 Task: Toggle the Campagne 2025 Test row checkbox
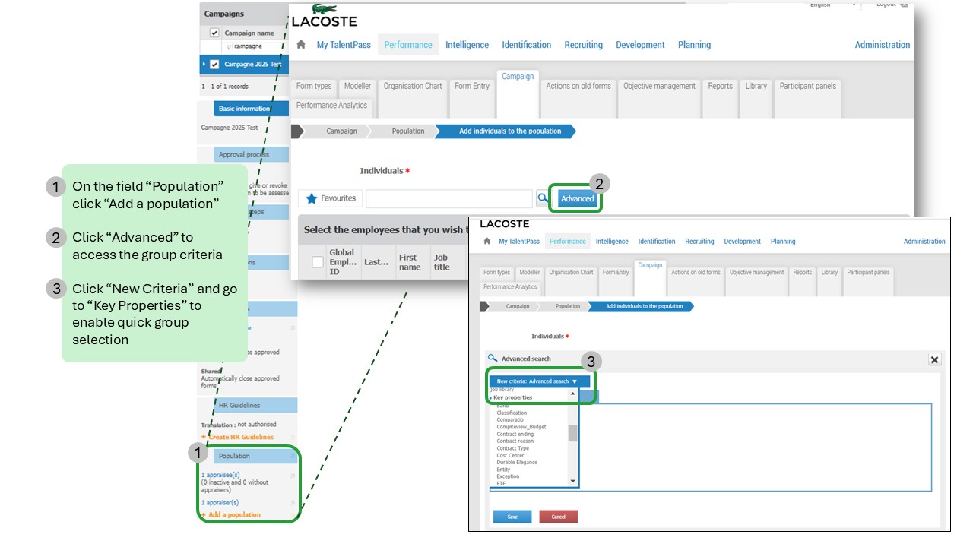214,65
